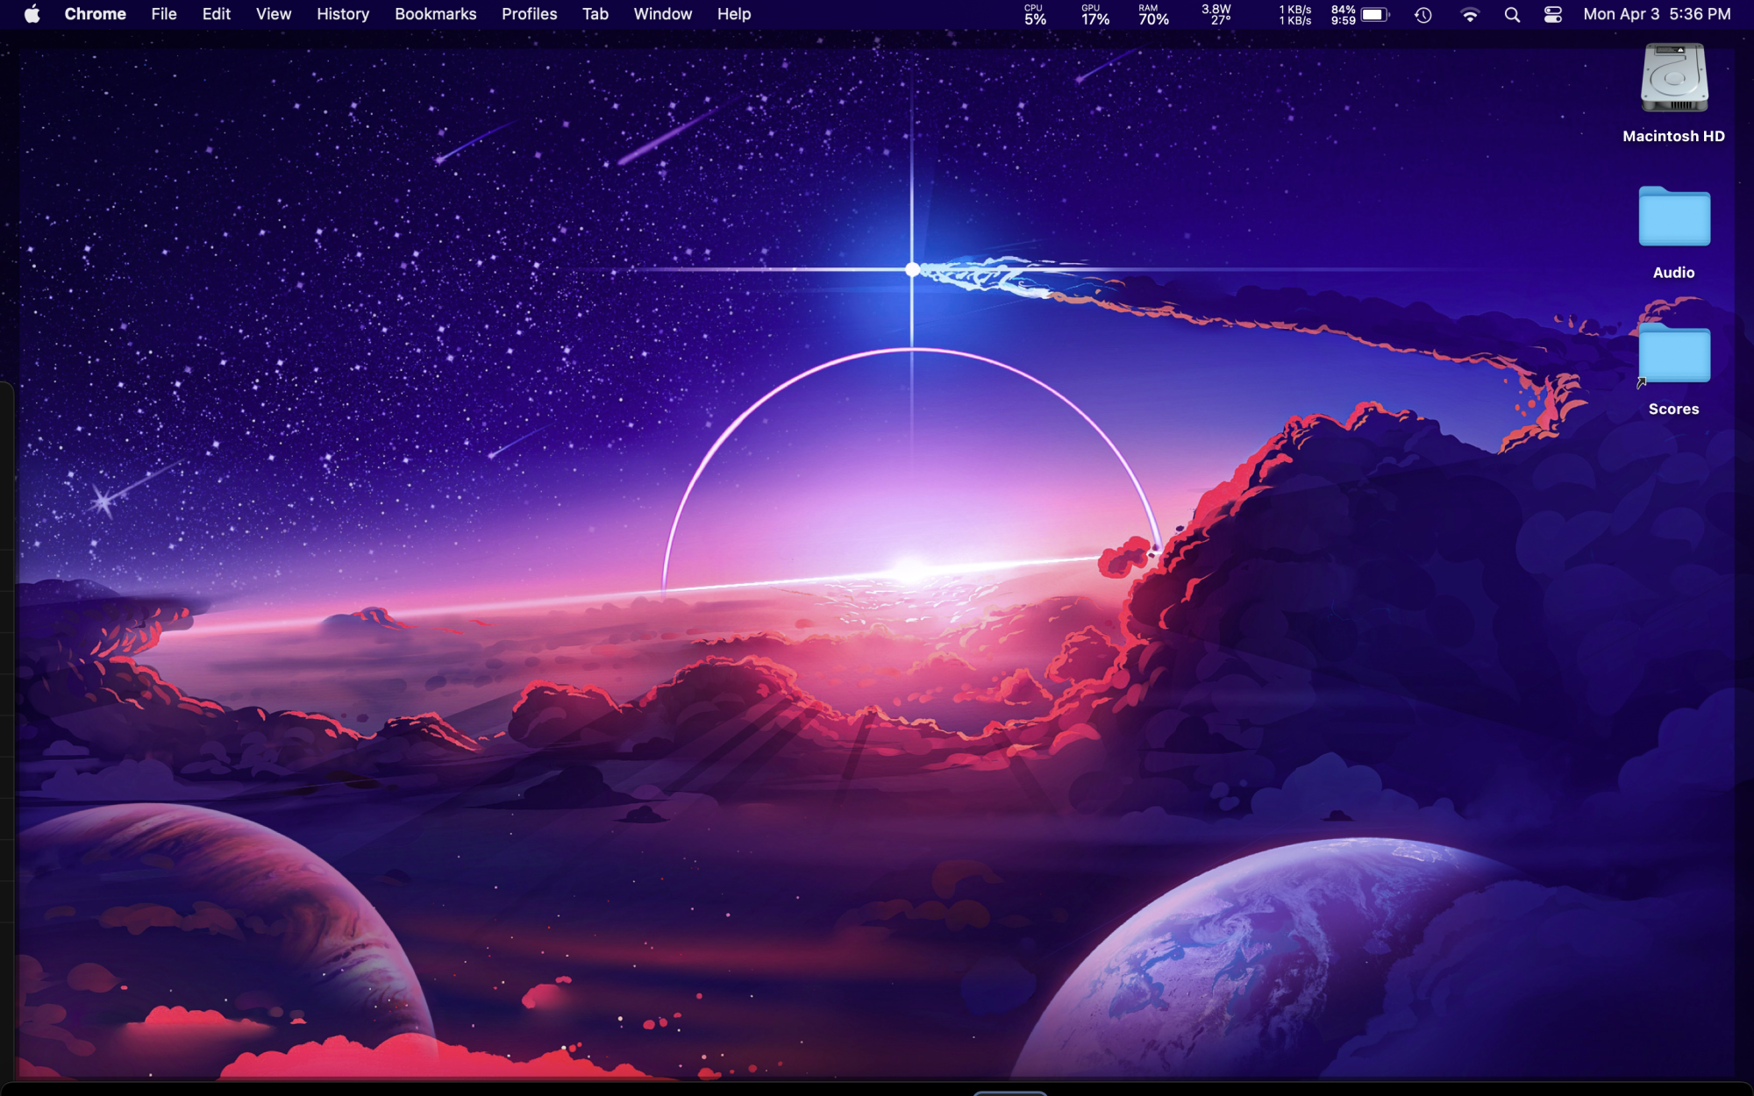The height and width of the screenshot is (1096, 1754).
Task: Open the network speed KB/s monitor
Action: click(x=1294, y=15)
